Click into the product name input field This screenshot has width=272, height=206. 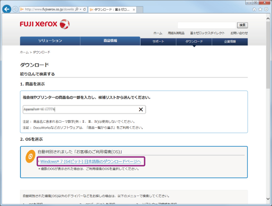pos(79,109)
